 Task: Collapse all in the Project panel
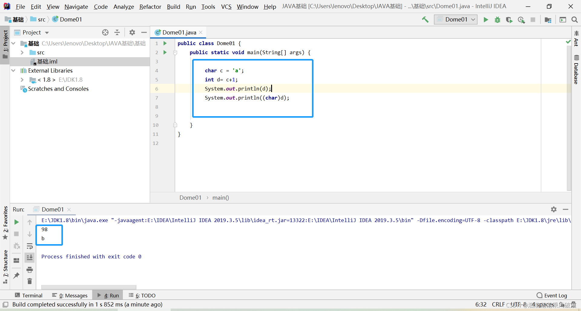pos(117,32)
